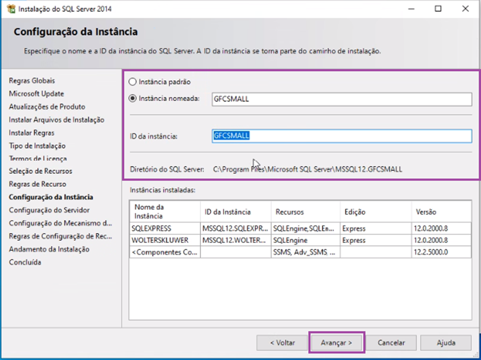Click the MSSQL12.WOLTER... instance ID cell
This screenshot has width=481, height=360.
click(x=236, y=240)
